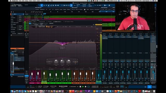
Task: Toggle the plugin power bypass button
Action: 30,23
